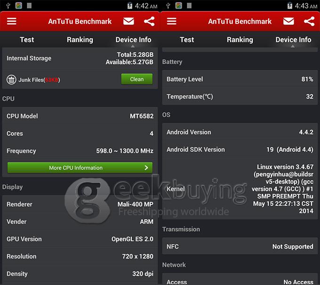This screenshot has height=285, width=320.
Task: Tap Battery section header
Action: click(172, 62)
